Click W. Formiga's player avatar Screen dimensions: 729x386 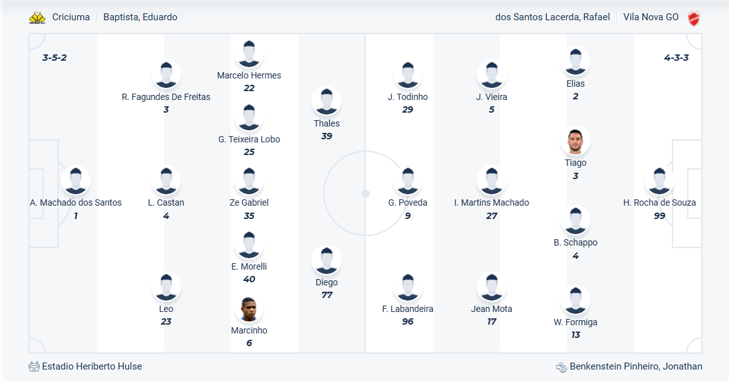tap(575, 301)
